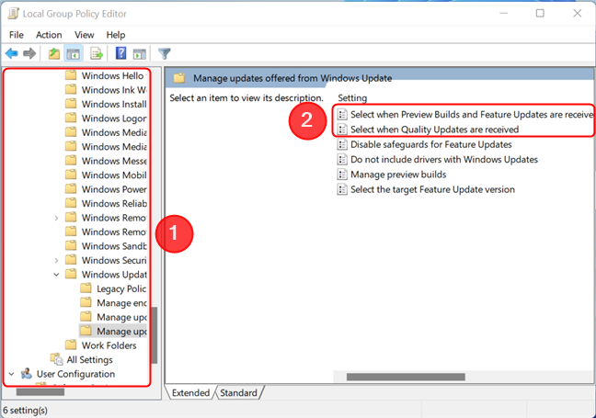The height and width of the screenshot is (418, 596).
Task: Click policy icon beside Do not include drivers
Action: (342, 159)
